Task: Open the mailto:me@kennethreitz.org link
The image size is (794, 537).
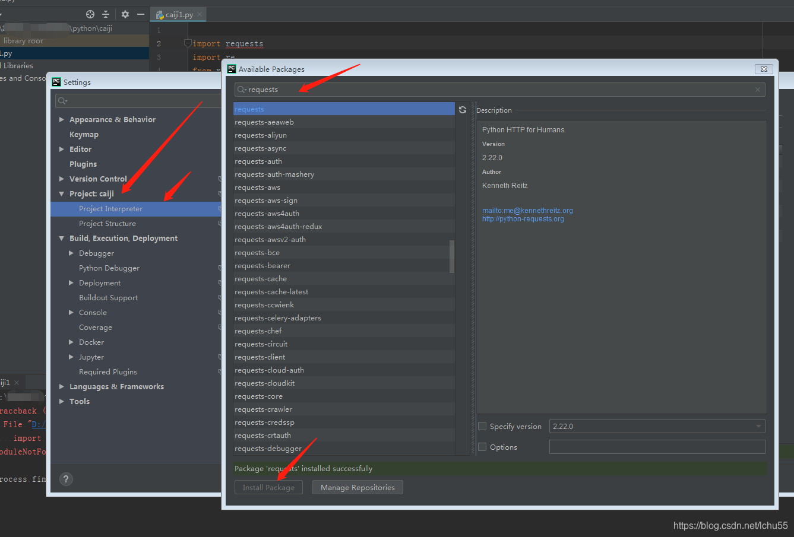Action: pyautogui.click(x=527, y=211)
